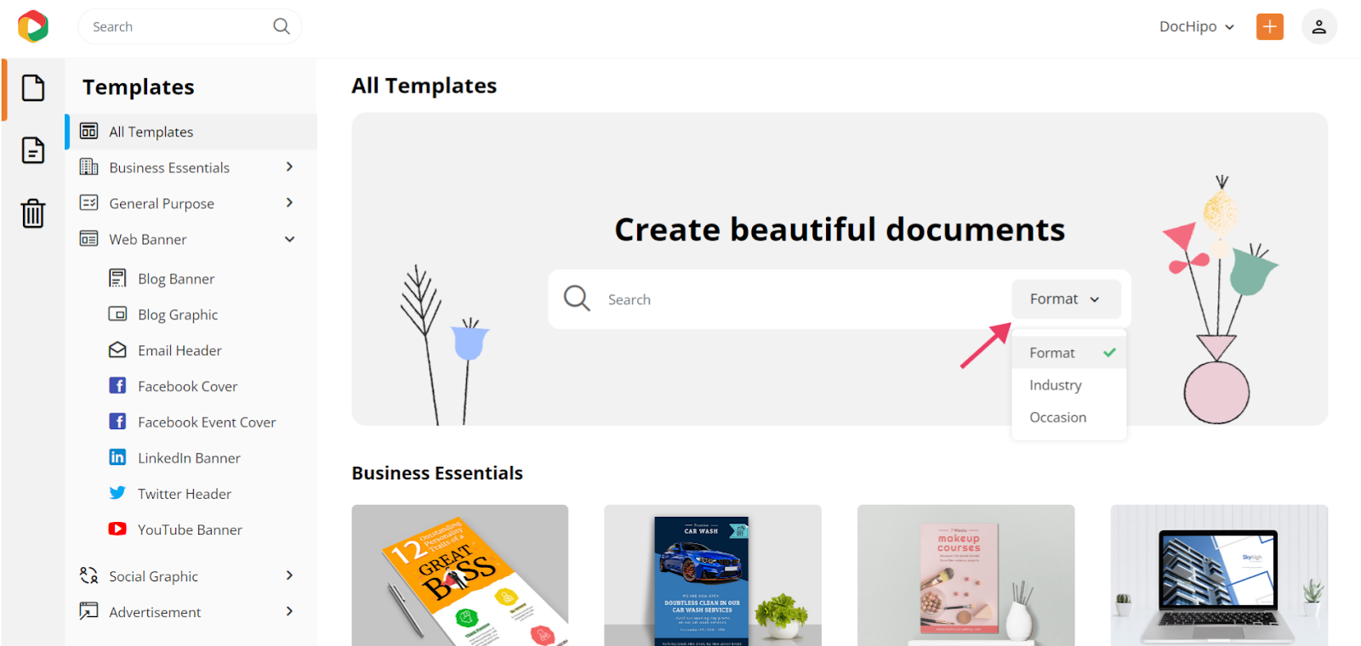Toggle the Format filter dropdown button
Viewport: 1361px width, 646px height.
tap(1066, 299)
